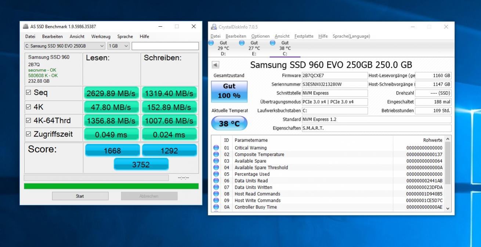This screenshot has width=481, height=247.
Task: Click the empty gray progress bar above the green one
Action: (96, 177)
